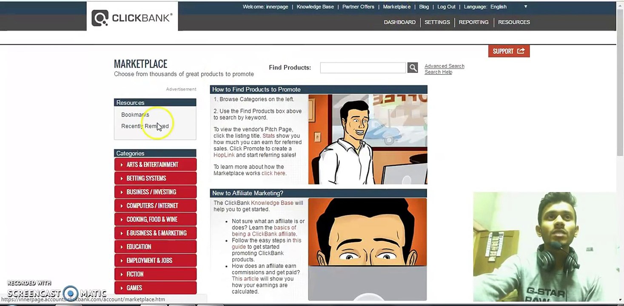Viewport: 624px width, 306px height.
Task: Open the Dashboard menu
Action: pyautogui.click(x=399, y=22)
